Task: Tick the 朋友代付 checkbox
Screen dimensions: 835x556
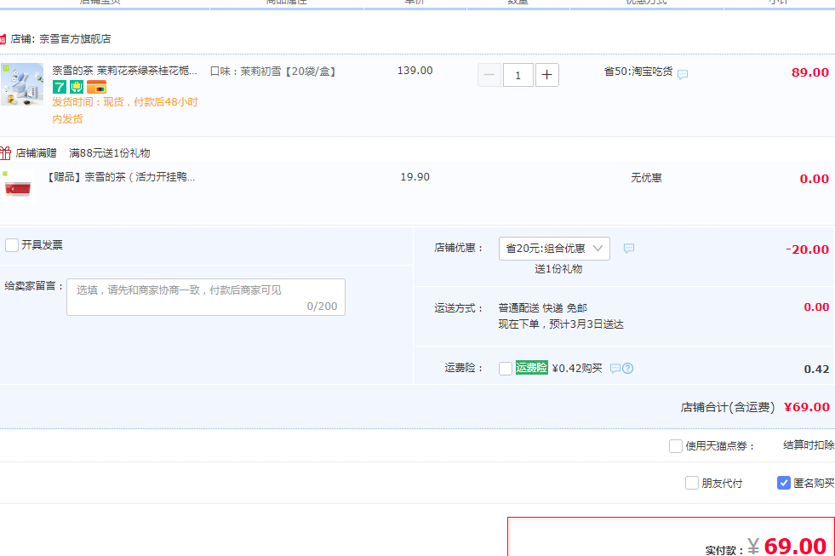Action: point(692,483)
